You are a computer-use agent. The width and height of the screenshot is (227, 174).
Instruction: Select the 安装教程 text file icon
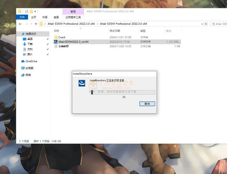[x=56, y=46]
